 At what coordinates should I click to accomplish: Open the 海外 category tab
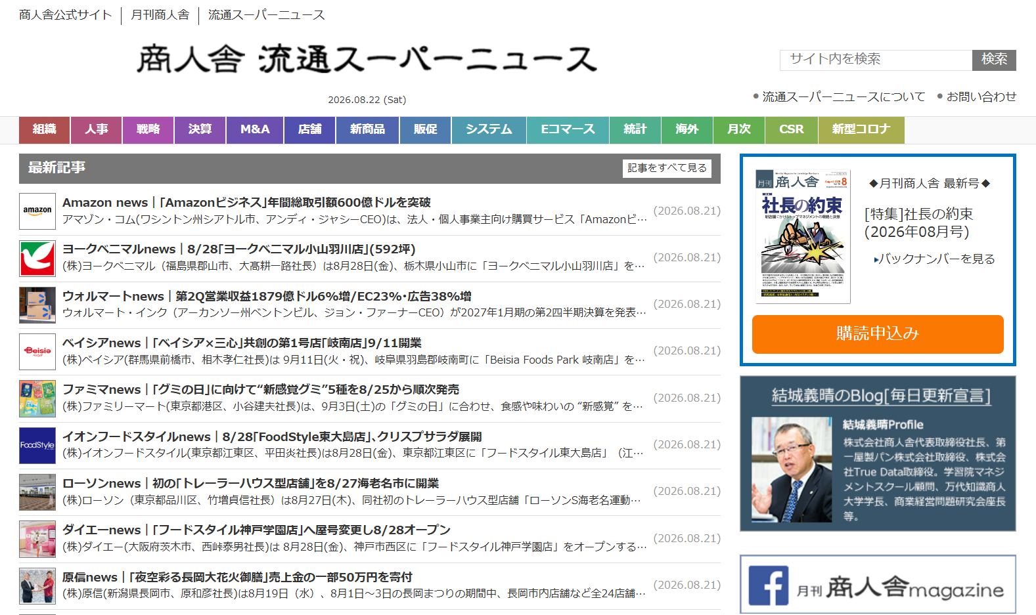click(x=687, y=130)
